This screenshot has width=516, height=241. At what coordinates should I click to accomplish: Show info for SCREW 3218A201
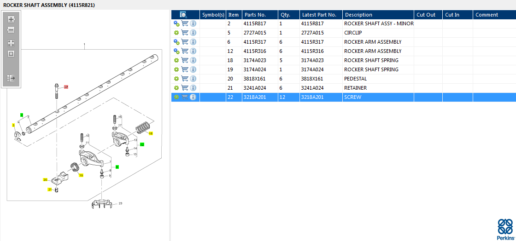193,97
